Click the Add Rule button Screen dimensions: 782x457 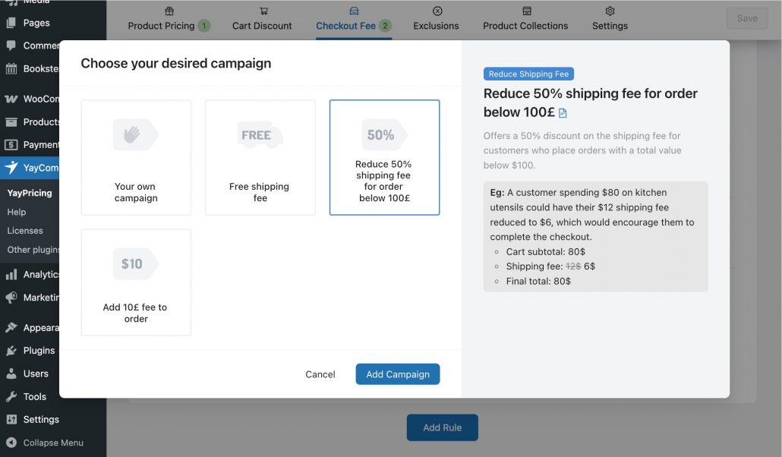442,427
